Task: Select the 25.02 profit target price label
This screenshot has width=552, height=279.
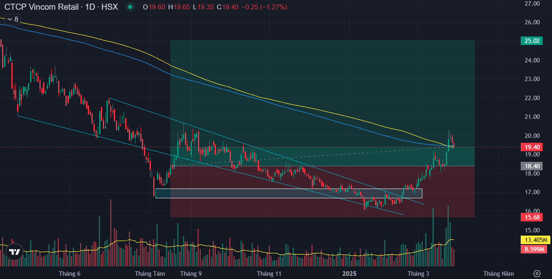Action: click(531, 41)
